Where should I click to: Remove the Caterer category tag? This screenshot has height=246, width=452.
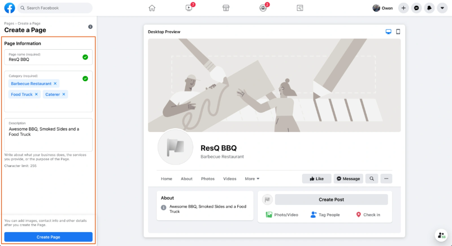point(64,94)
